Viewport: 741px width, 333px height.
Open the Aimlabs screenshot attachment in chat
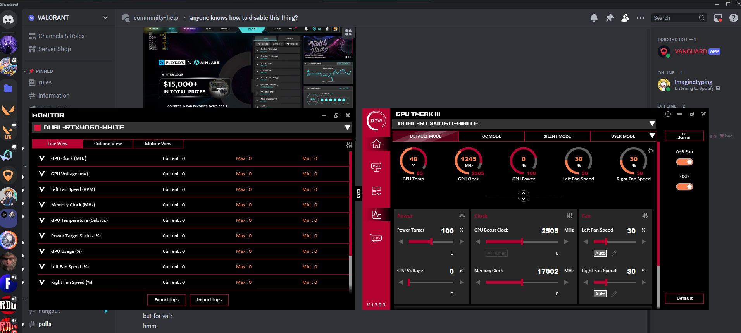pos(248,68)
